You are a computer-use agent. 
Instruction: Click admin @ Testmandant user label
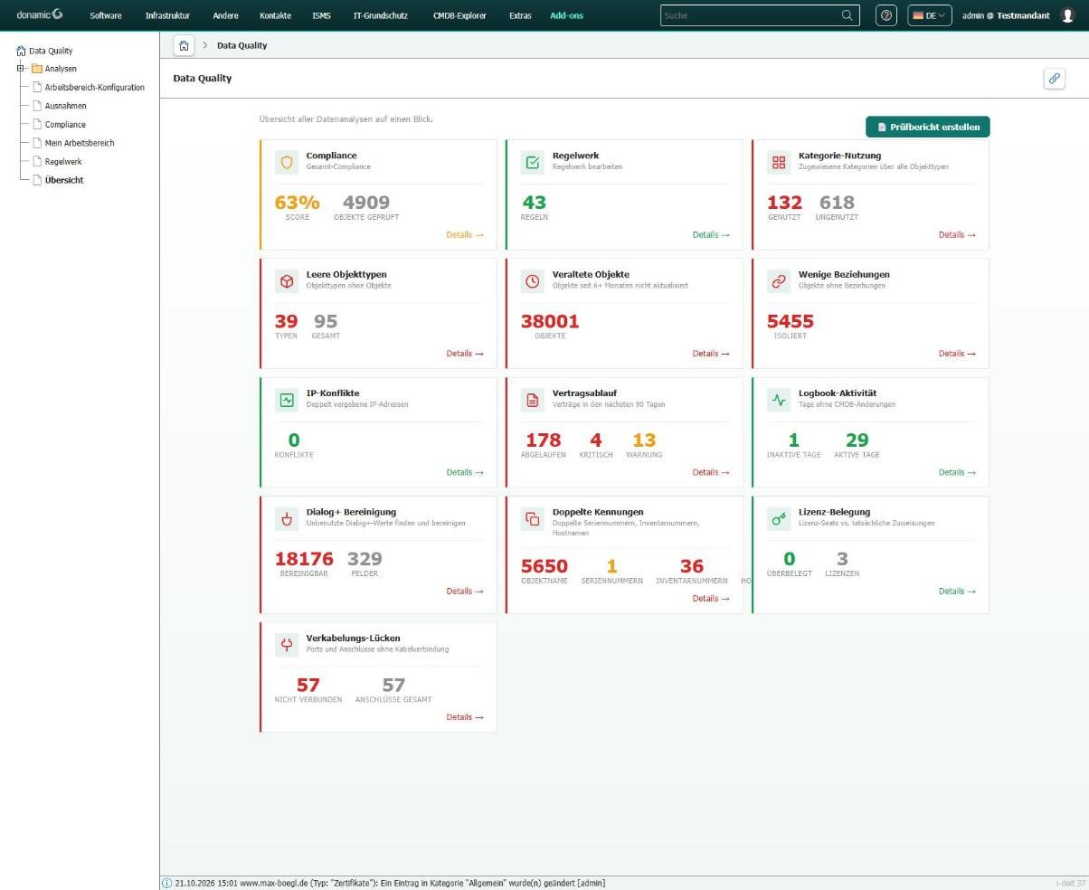tap(1006, 15)
